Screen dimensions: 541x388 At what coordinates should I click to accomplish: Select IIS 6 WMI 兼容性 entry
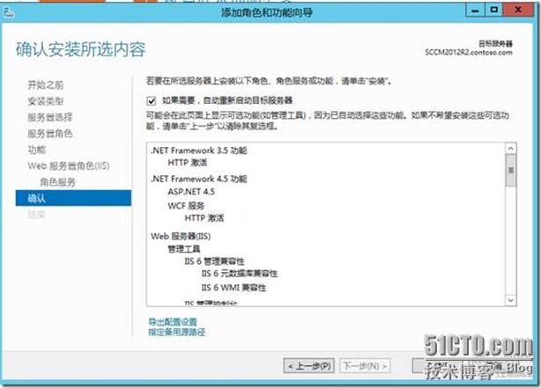(x=233, y=288)
